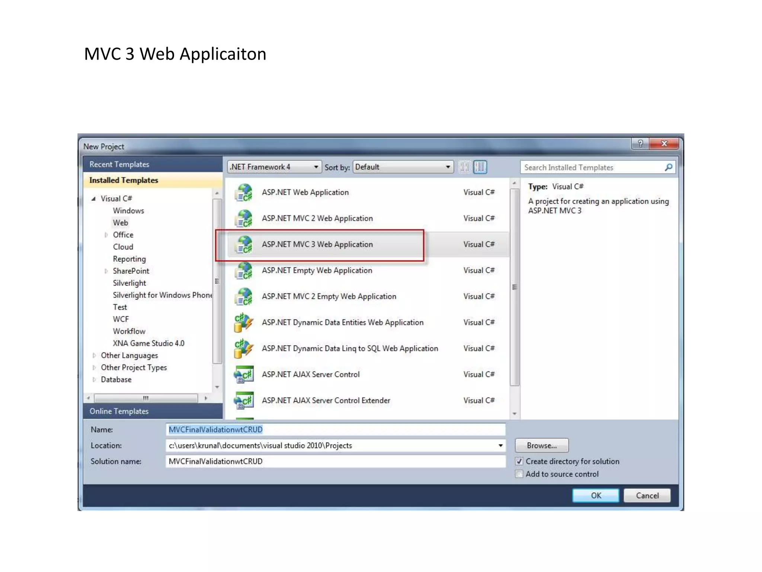Screen dimensions: 762x572
Task: Open the Sort by Default dropdown
Action: click(x=403, y=167)
